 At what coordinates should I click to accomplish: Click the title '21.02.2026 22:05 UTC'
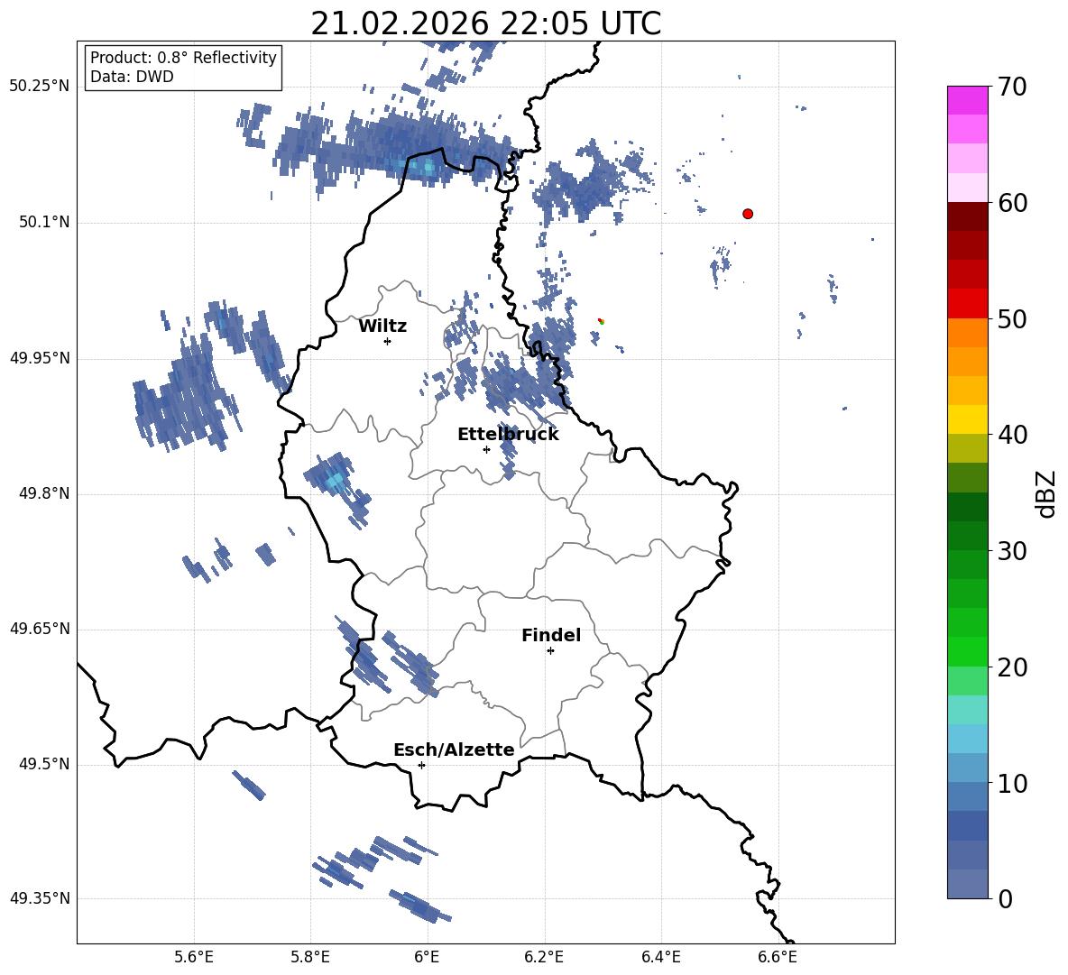485,23
